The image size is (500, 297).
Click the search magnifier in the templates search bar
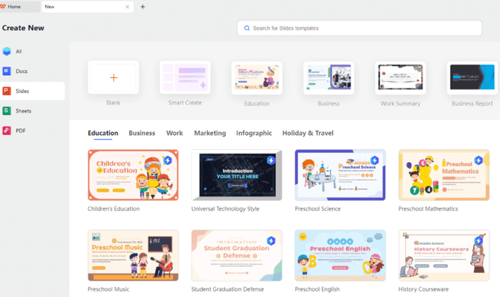[x=247, y=28]
